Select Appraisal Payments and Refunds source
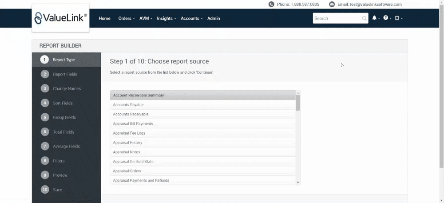This screenshot has width=444, height=203. 203,180
